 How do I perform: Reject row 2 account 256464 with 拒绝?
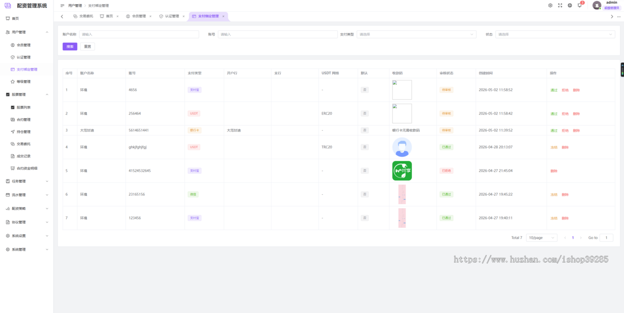(x=565, y=114)
